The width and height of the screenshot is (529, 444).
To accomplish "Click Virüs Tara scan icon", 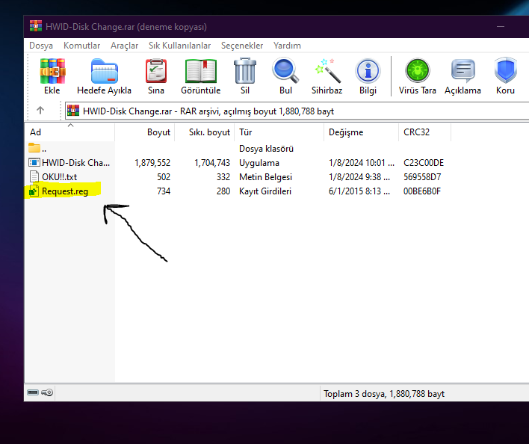I will pos(418,71).
